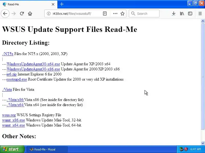The image size is (205, 153).
Task: Close the Read-Me tab
Action: click(x=53, y=4)
